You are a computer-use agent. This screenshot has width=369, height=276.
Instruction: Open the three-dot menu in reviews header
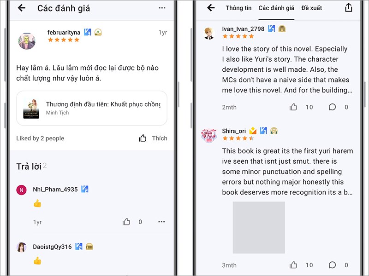coord(161,8)
